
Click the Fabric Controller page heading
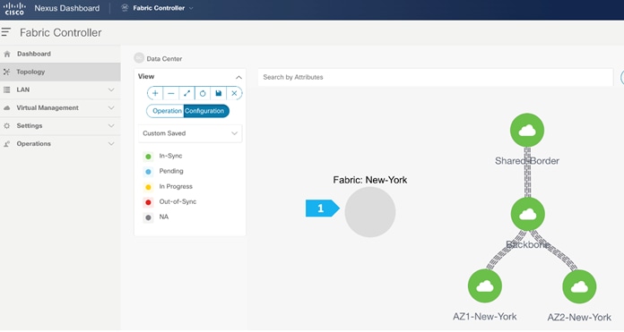[60, 32]
